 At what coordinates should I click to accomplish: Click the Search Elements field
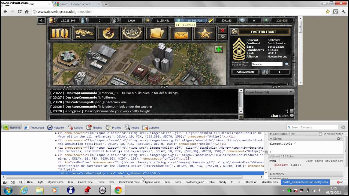click(x=312, y=127)
